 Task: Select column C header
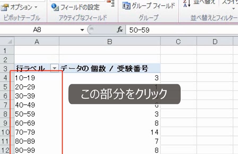coord(179,41)
